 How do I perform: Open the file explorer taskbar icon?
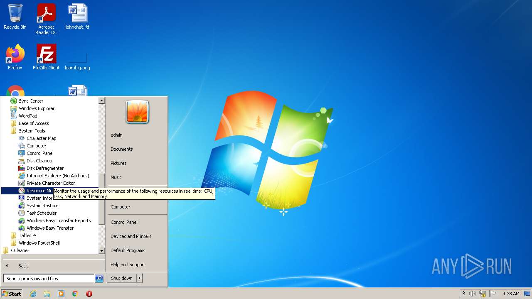(x=47, y=294)
